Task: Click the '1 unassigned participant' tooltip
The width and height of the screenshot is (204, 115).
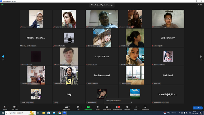Action: [117, 101]
